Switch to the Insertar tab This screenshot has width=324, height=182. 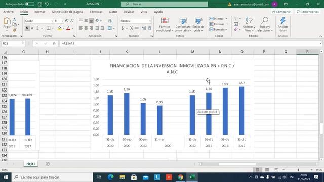click(x=39, y=12)
